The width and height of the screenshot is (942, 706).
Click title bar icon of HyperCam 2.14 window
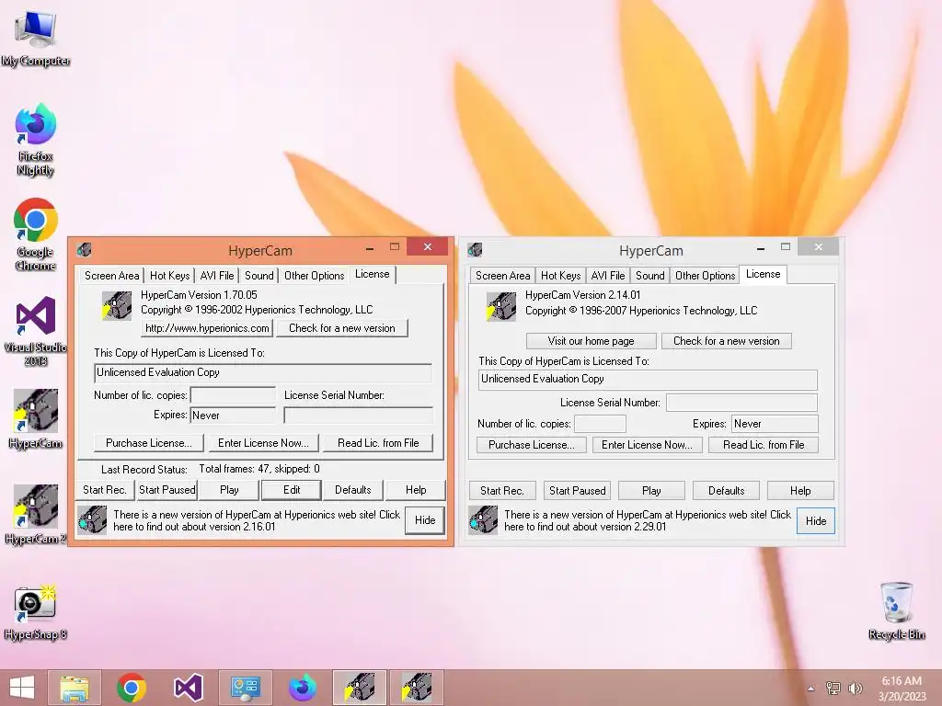pyautogui.click(x=476, y=249)
